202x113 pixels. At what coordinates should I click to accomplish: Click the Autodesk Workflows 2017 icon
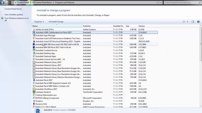point(34,89)
